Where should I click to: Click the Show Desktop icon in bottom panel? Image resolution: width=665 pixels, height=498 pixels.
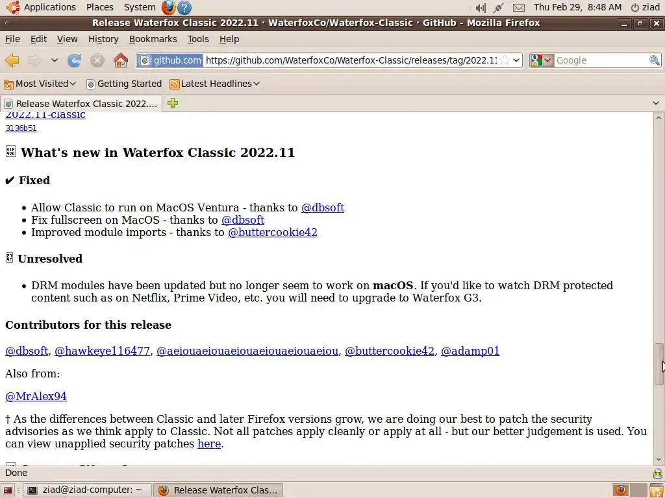pyautogui.click(x=7, y=490)
